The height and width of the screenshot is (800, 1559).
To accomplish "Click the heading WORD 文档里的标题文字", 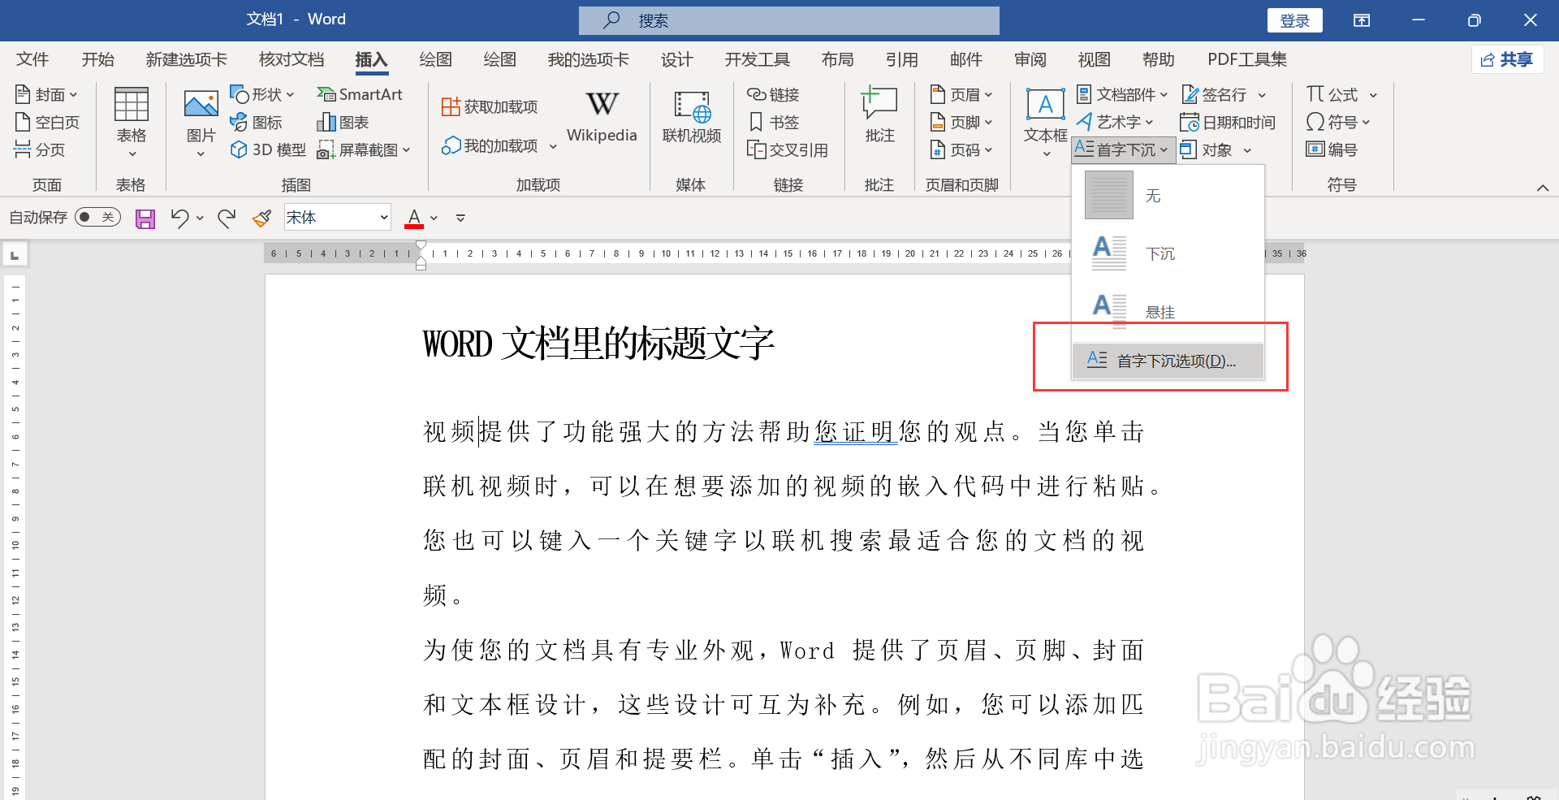I will tap(598, 344).
